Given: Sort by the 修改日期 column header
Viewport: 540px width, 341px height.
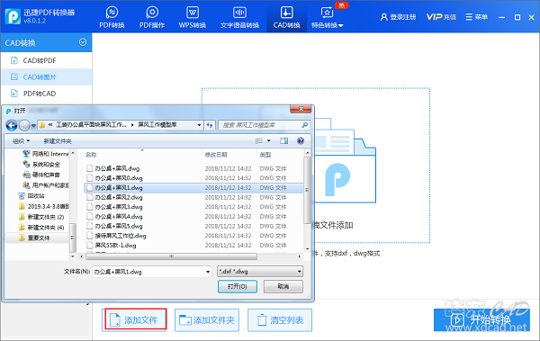Looking at the screenshot, I should coord(229,155).
